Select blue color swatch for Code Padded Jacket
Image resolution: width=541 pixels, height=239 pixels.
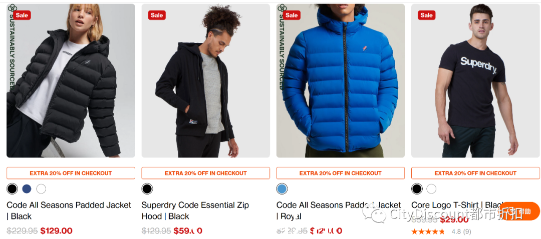[27, 188]
